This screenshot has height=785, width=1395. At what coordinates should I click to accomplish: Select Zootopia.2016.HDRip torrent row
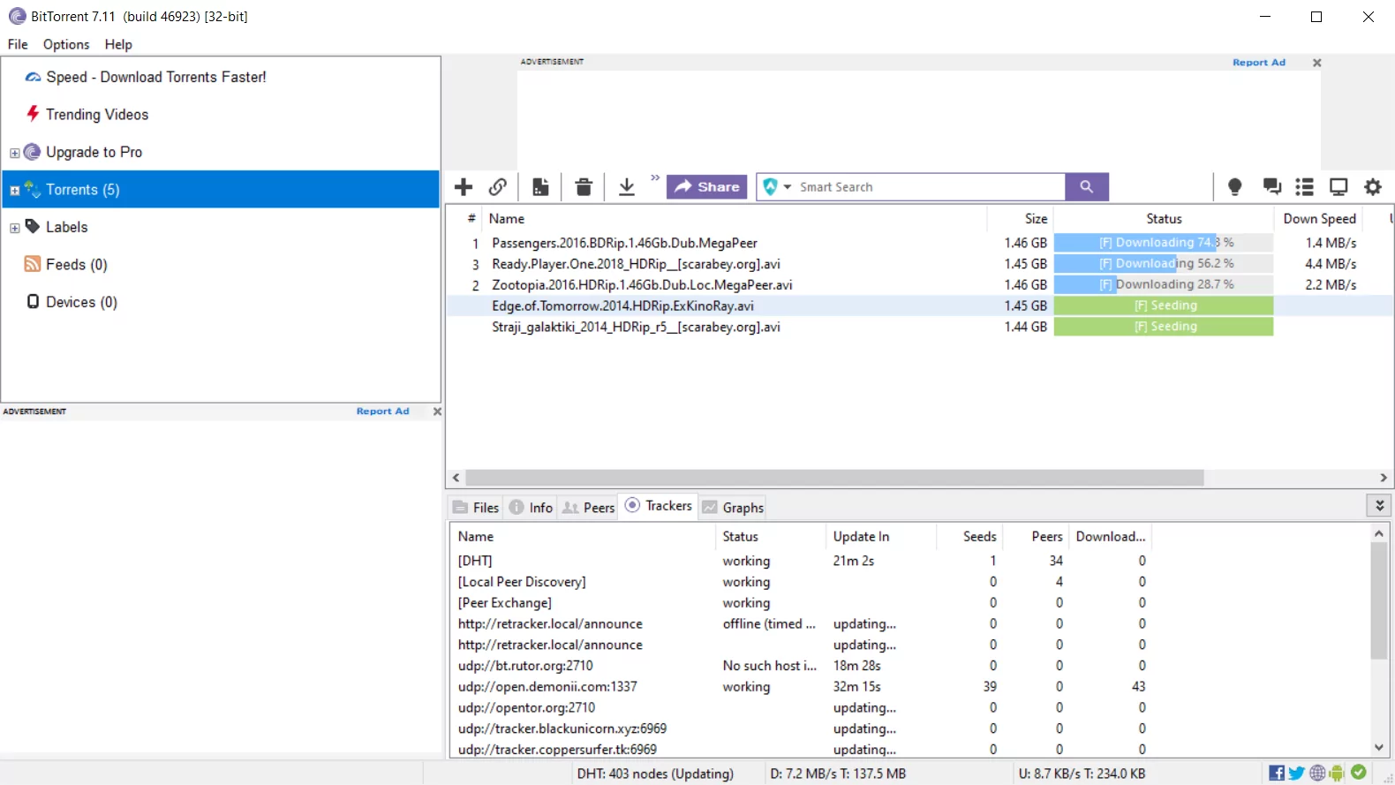pos(918,285)
